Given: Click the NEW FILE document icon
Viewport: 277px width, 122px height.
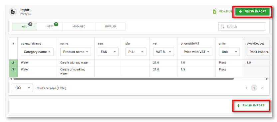Looking at the screenshot, I should pos(215,12).
